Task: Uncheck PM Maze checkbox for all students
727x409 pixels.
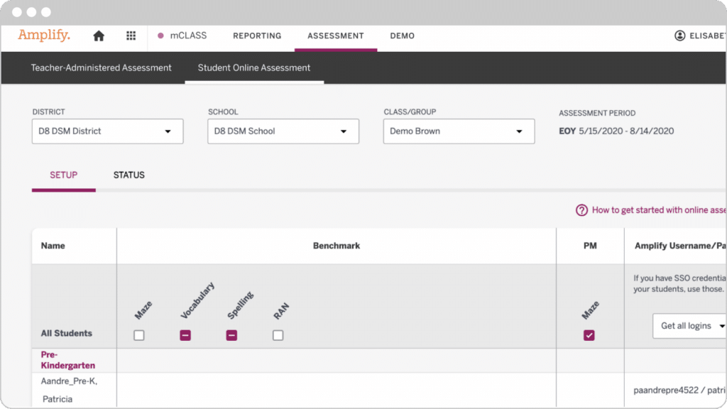Action: tap(589, 335)
